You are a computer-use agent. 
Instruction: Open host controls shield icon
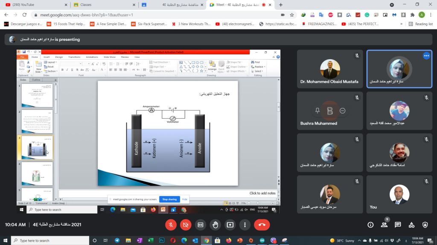[x=425, y=225]
